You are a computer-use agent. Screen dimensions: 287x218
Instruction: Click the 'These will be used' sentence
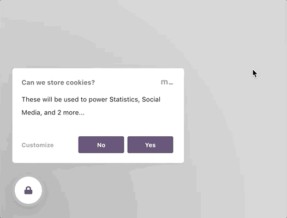tap(91, 106)
